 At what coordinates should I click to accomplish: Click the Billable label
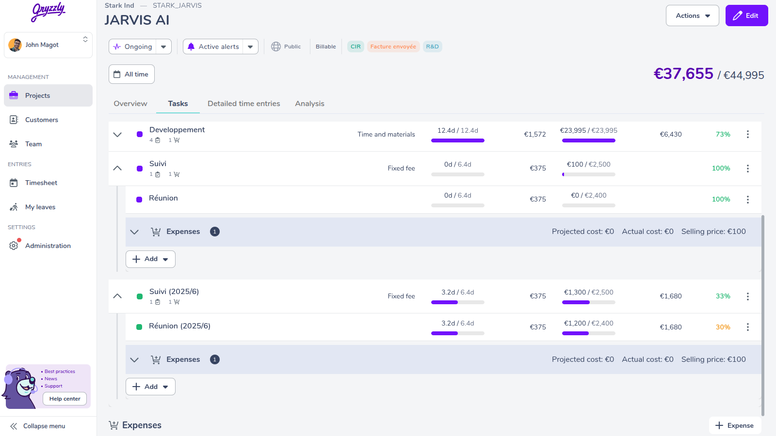(326, 47)
